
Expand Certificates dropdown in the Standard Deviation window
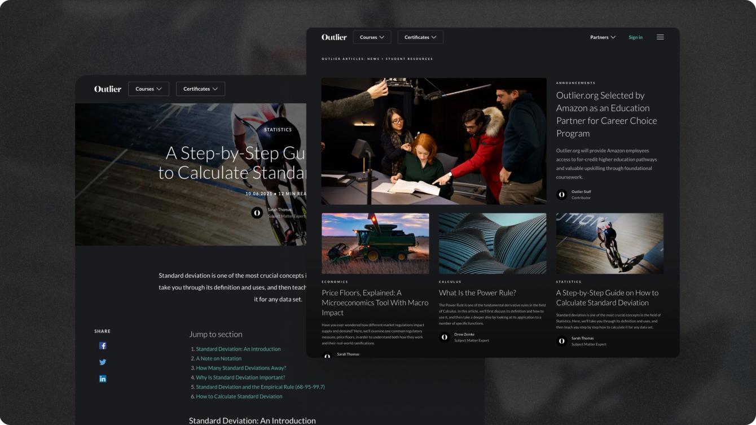(200, 89)
